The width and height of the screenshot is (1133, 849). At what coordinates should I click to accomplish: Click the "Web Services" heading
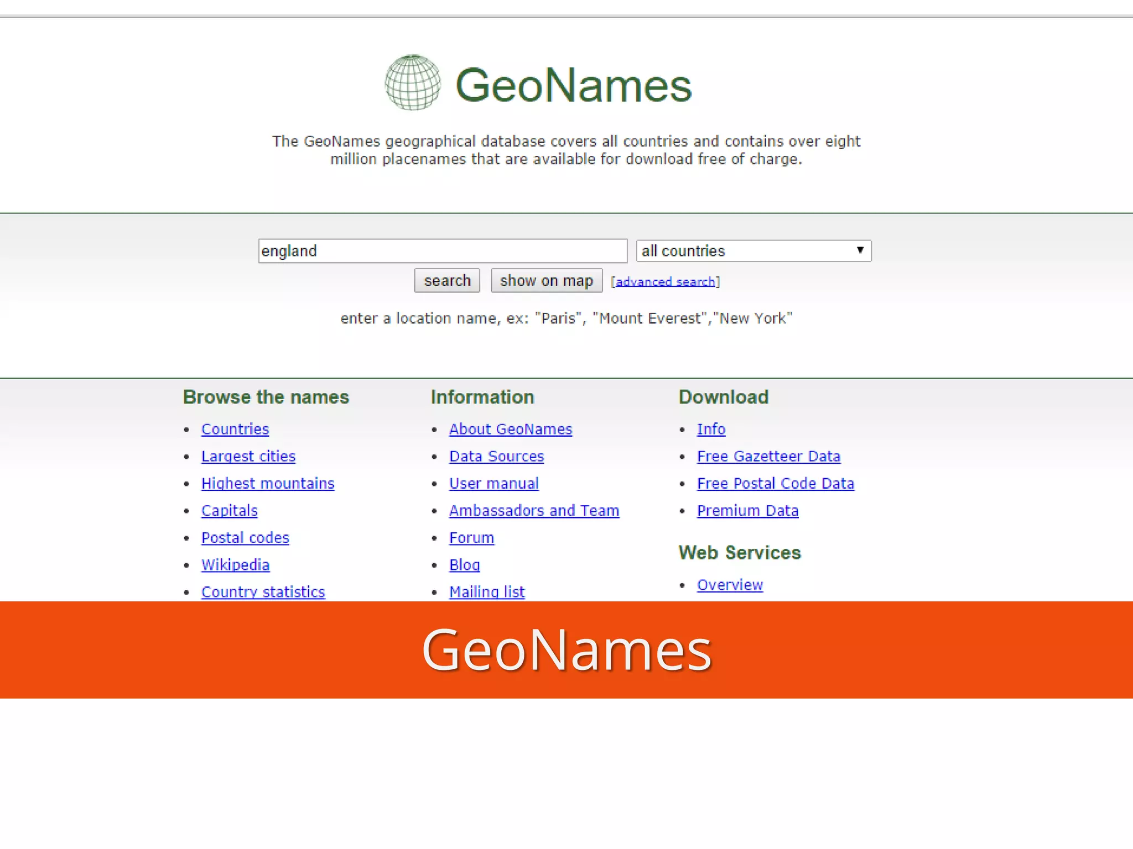(x=740, y=553)
